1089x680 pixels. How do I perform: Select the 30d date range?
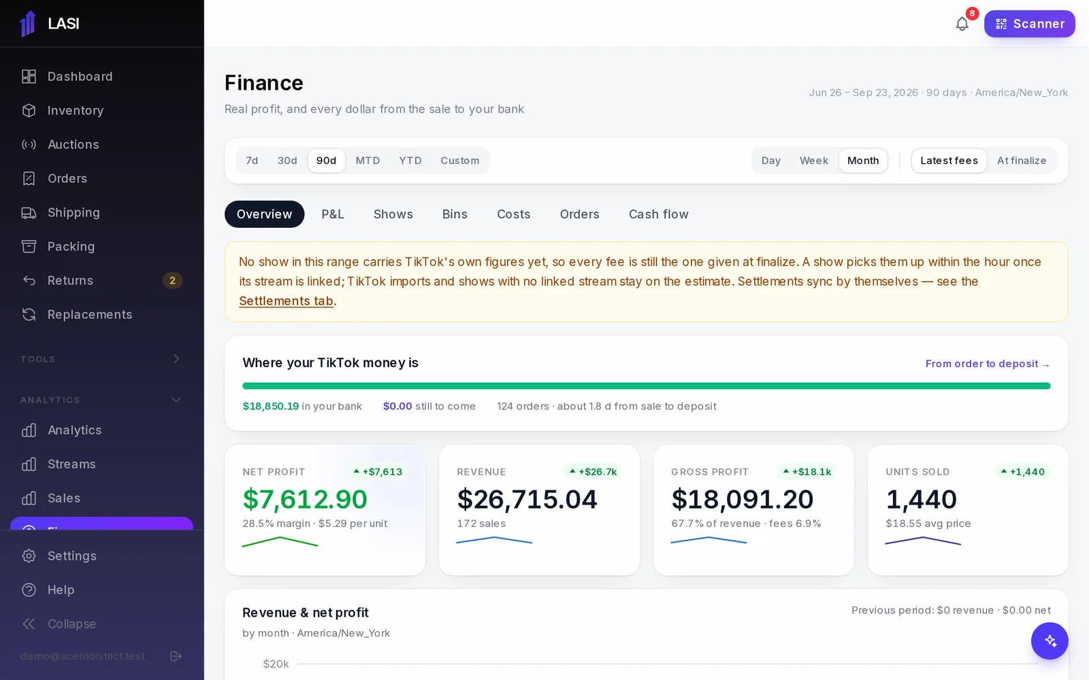coord(287,160)
